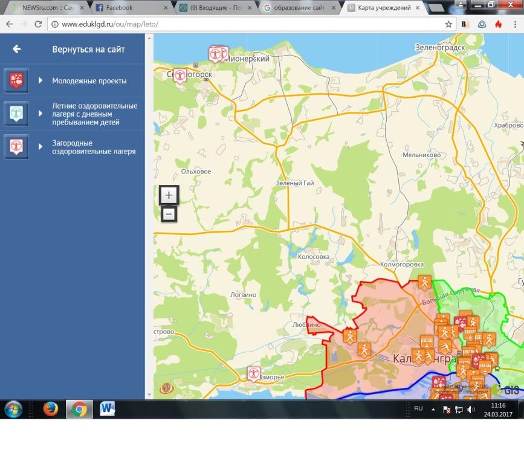Zoom in the map with plus button
Screen dimensions: 524x464
click(169, 195)
